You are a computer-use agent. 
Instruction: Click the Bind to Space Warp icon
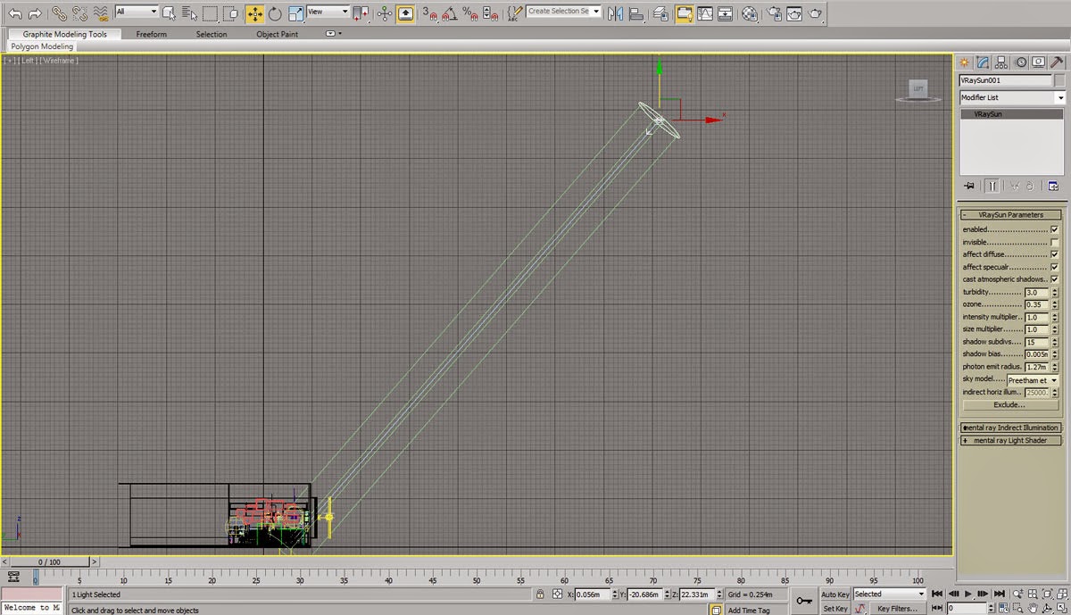[100, 12]
